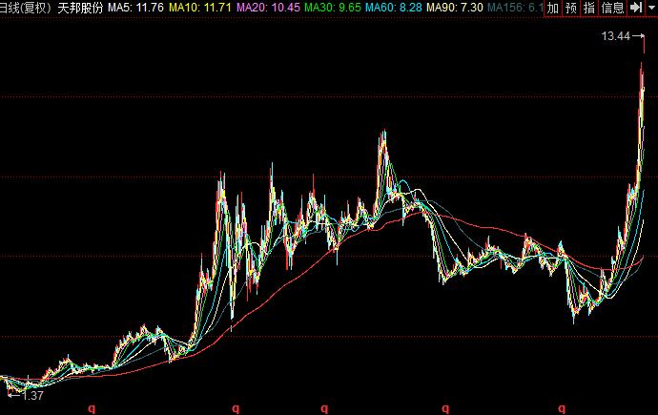Screen dimensions: 658x415
Task: Click the fourth q marker on the timeline
Action: coord(445,408)
